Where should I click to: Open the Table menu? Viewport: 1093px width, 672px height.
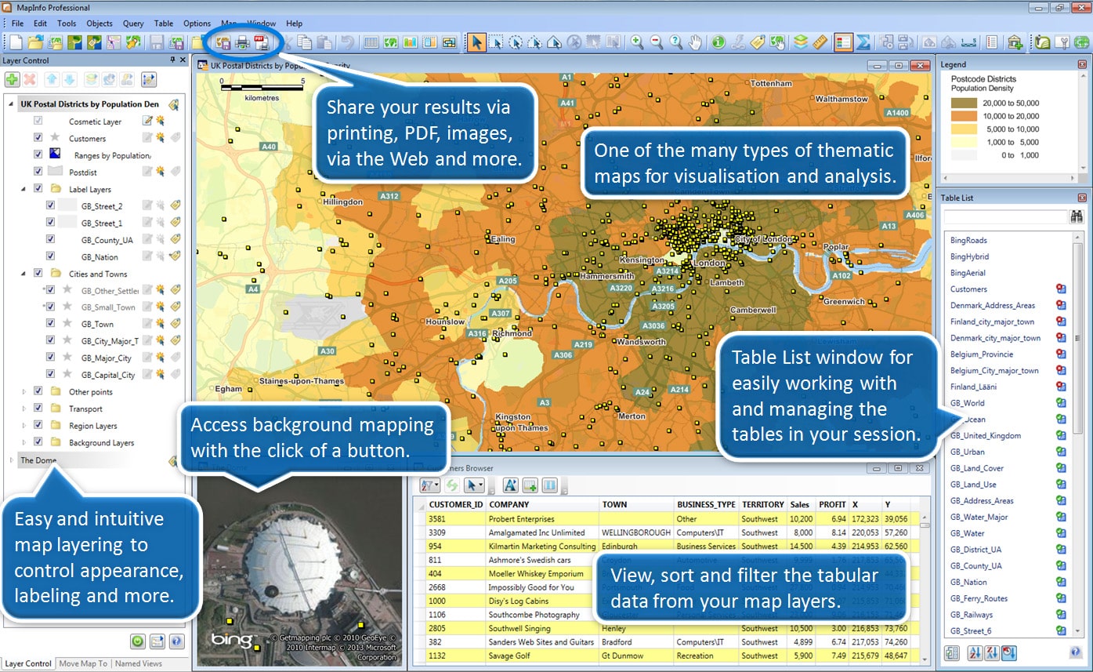164,24
